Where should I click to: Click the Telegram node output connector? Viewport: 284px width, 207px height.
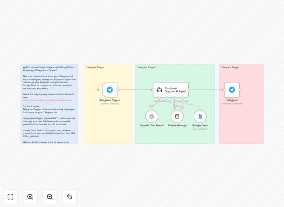click(239, 90)
